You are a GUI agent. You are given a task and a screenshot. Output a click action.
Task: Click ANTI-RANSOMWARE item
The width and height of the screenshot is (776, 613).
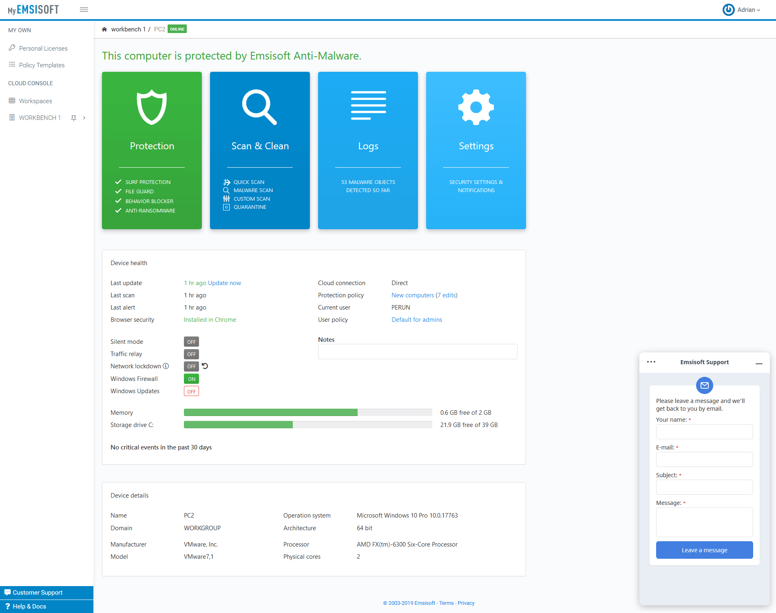coord(150,210)
